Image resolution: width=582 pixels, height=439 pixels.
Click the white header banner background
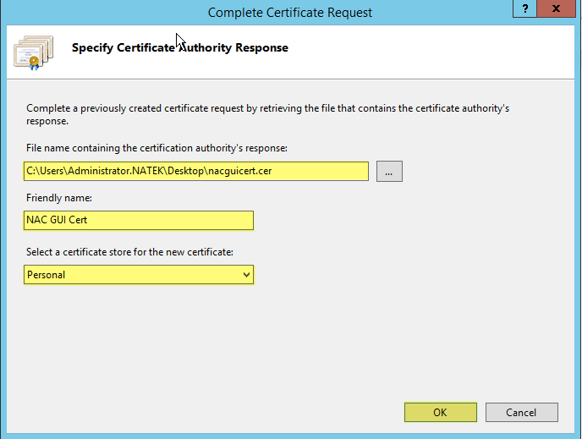(427, 52)
